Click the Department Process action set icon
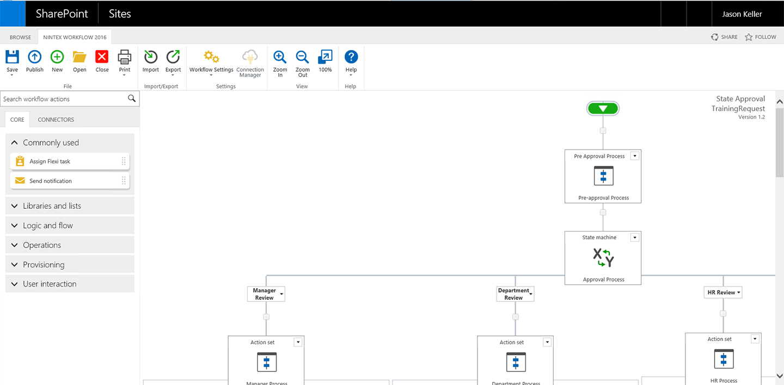 point(516,362)
